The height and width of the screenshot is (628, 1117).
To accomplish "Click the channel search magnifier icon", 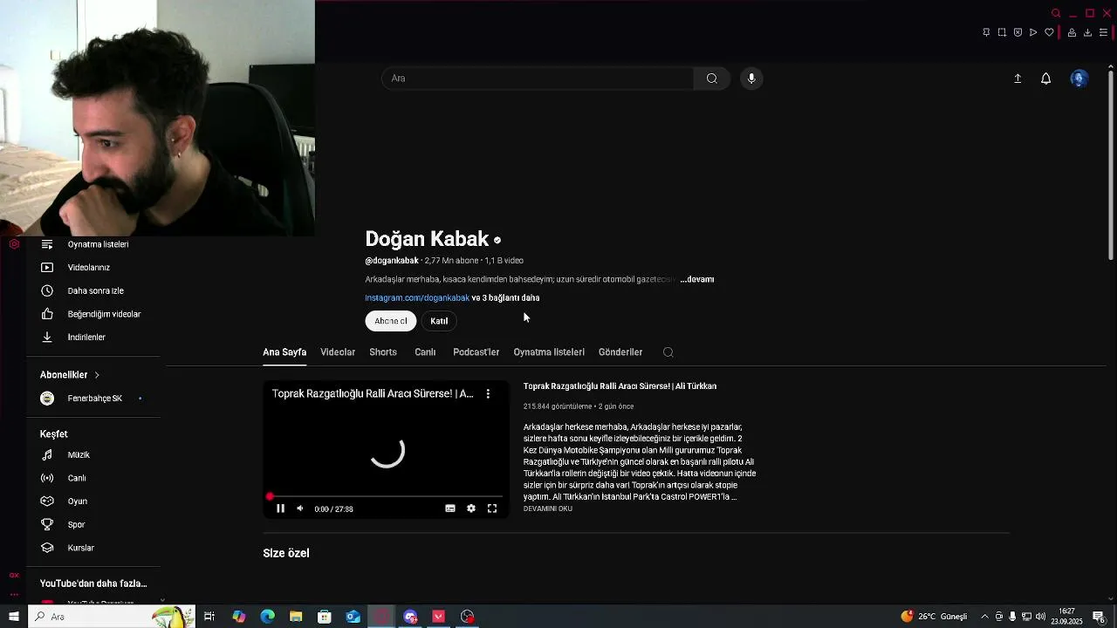I will click(668, 352).
